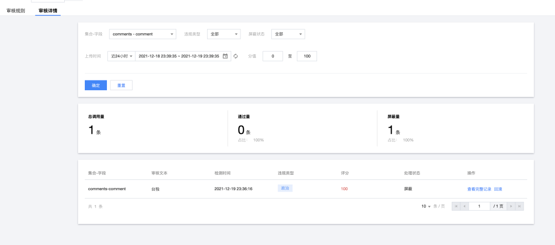Open the comments - comment collection dropdown
Image resolution: width=555 pixels, height=245 pixels.
click(143, 34)
